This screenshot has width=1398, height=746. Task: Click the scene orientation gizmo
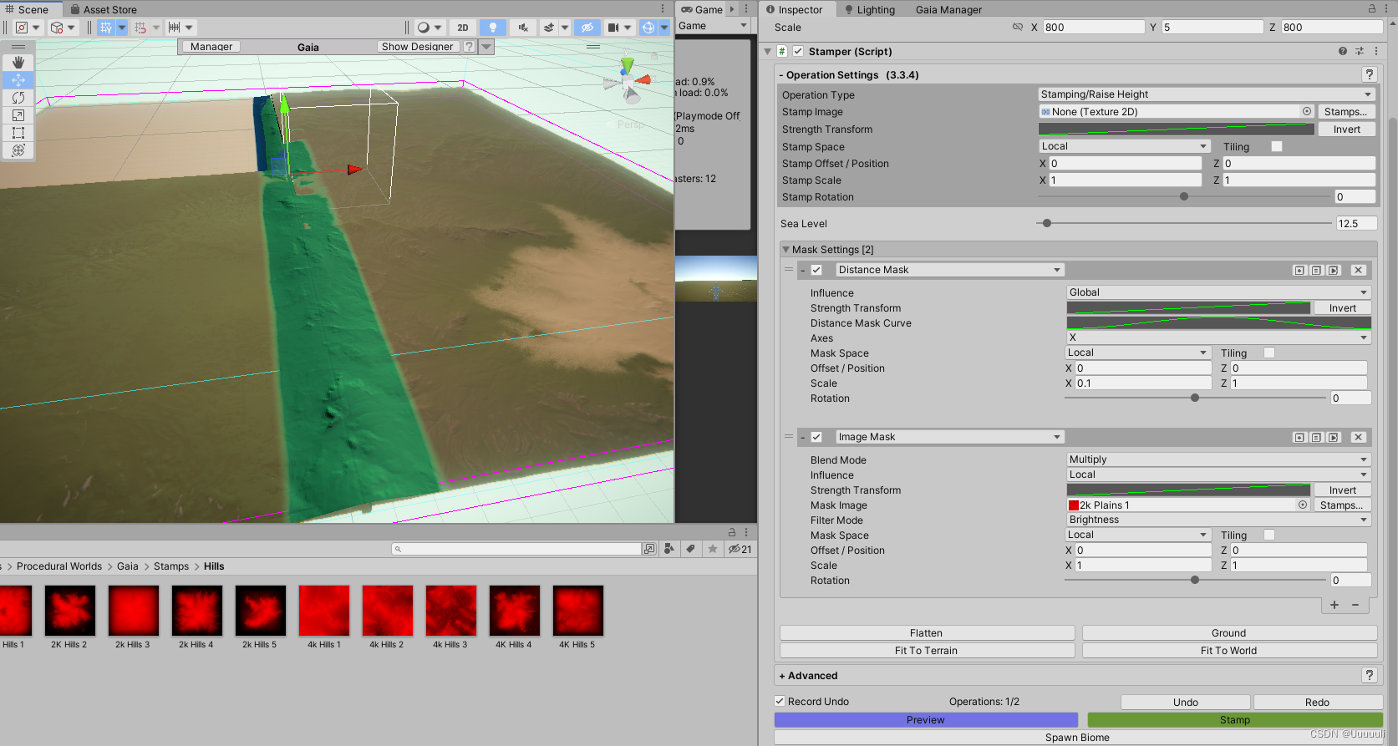click(627, 81)
